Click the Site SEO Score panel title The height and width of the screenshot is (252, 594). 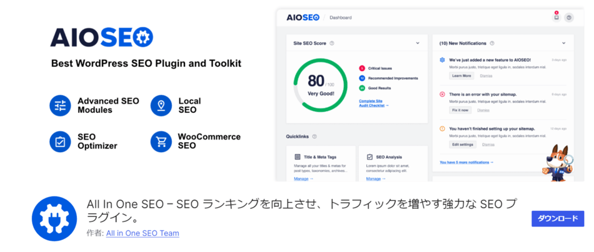pos(310,44)
